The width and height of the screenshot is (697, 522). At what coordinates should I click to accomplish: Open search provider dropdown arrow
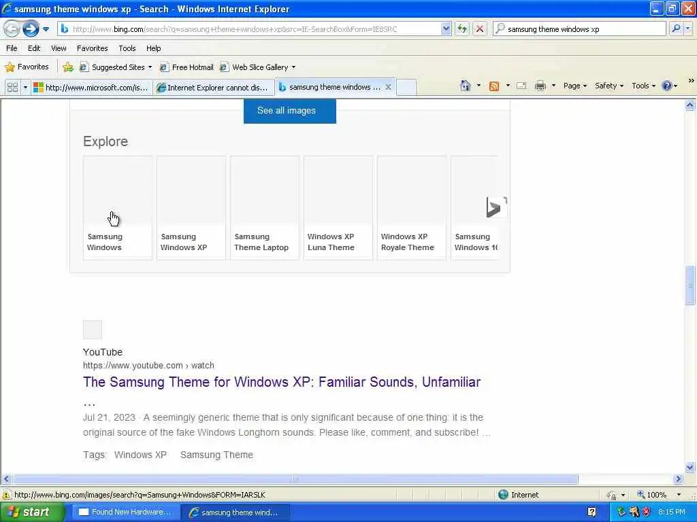[x=688, y=29]
